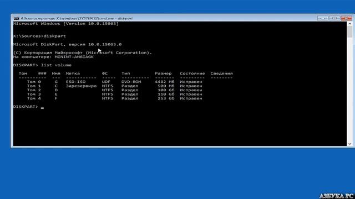Click the 'Том 0' row label
The image size is (355, 199).
click(x=34, y=82)
